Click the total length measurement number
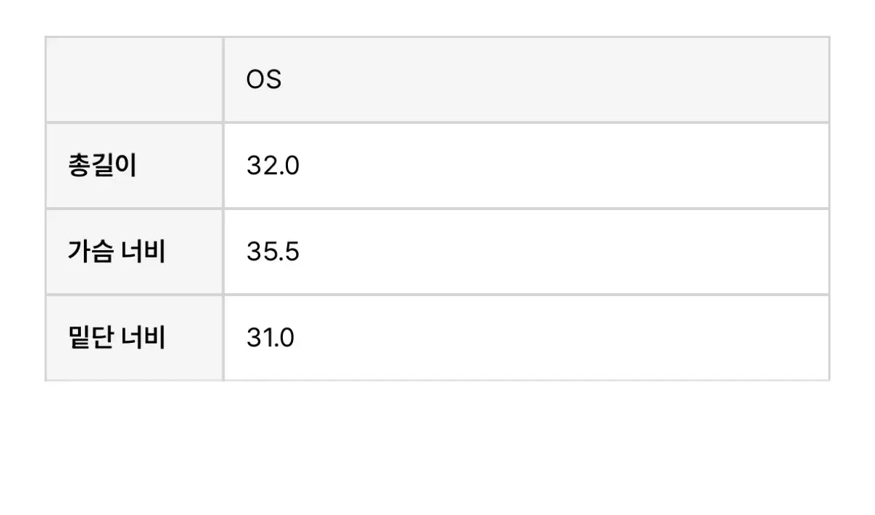 pos(273,166)
